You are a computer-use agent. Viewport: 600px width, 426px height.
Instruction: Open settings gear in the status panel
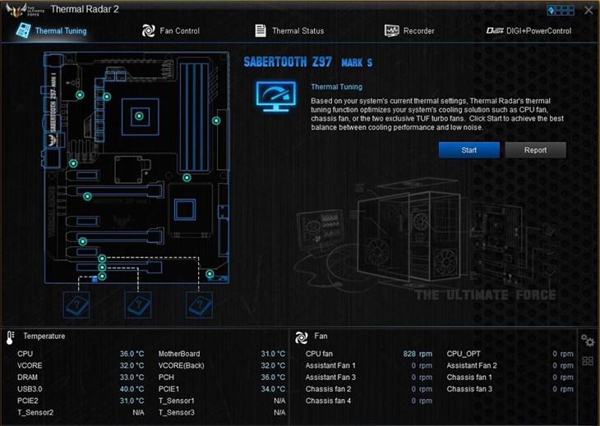588,340
